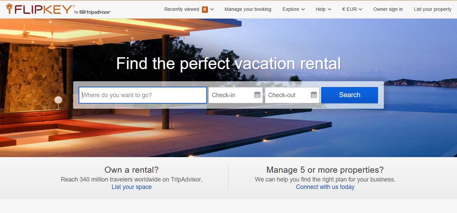457x213 pixels.
Task: Focus the Where do you want to go field
Action: coord(143,95)
